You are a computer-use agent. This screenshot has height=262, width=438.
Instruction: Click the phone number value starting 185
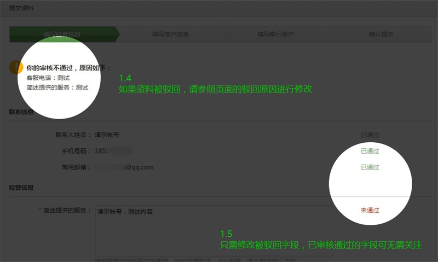(x=113, y=151)
